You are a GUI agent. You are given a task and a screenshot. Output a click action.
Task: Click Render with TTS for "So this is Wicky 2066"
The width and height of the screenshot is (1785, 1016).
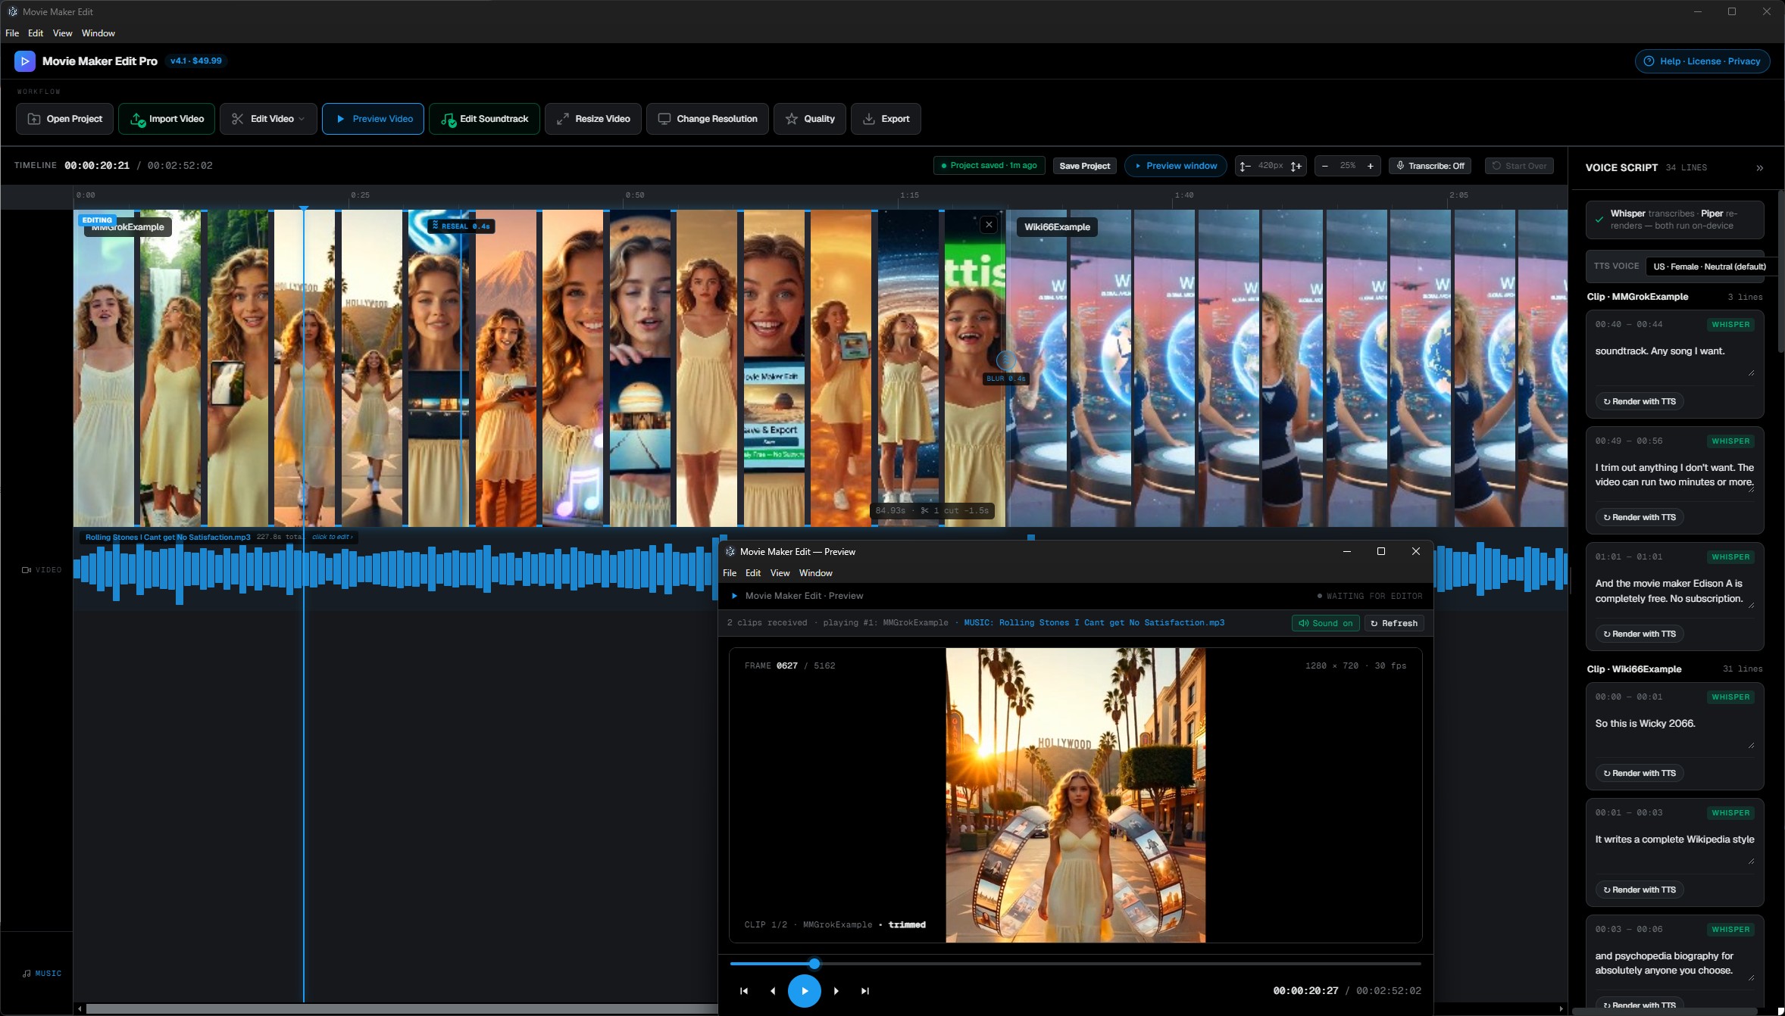[x=1640, y=773]
